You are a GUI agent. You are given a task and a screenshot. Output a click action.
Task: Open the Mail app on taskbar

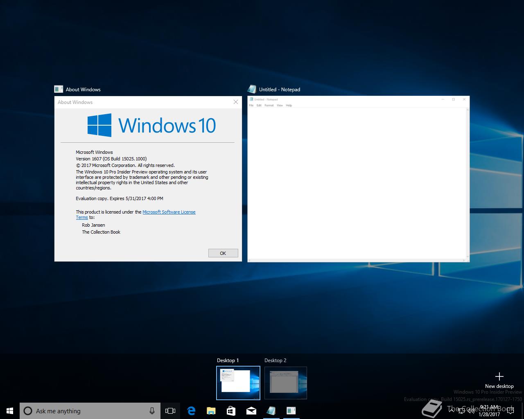point(251,411)
